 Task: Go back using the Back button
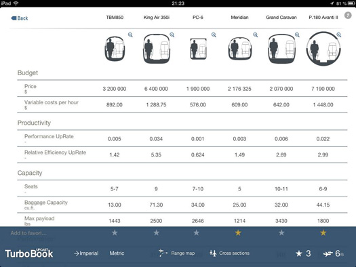pyautogui.click(x=20, y=18)
